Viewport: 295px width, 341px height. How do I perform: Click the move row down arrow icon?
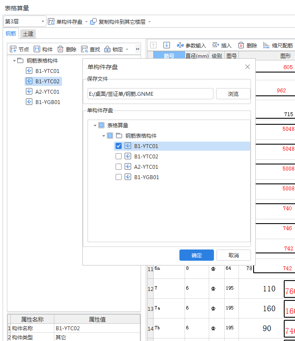pos(166,45)
